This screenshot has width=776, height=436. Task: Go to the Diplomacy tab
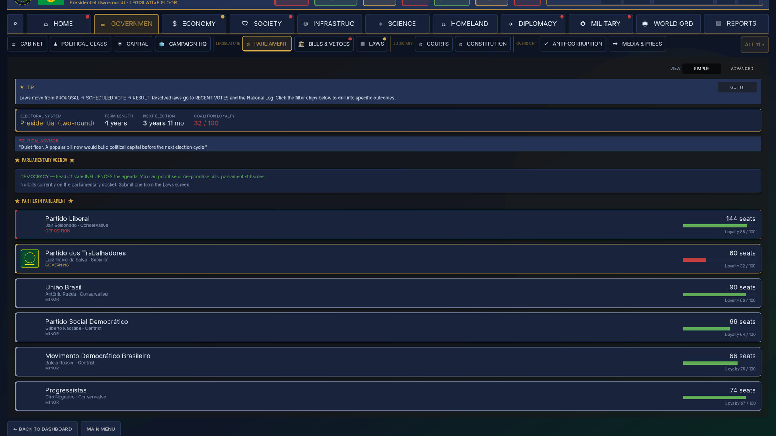(x=533, y=24)
